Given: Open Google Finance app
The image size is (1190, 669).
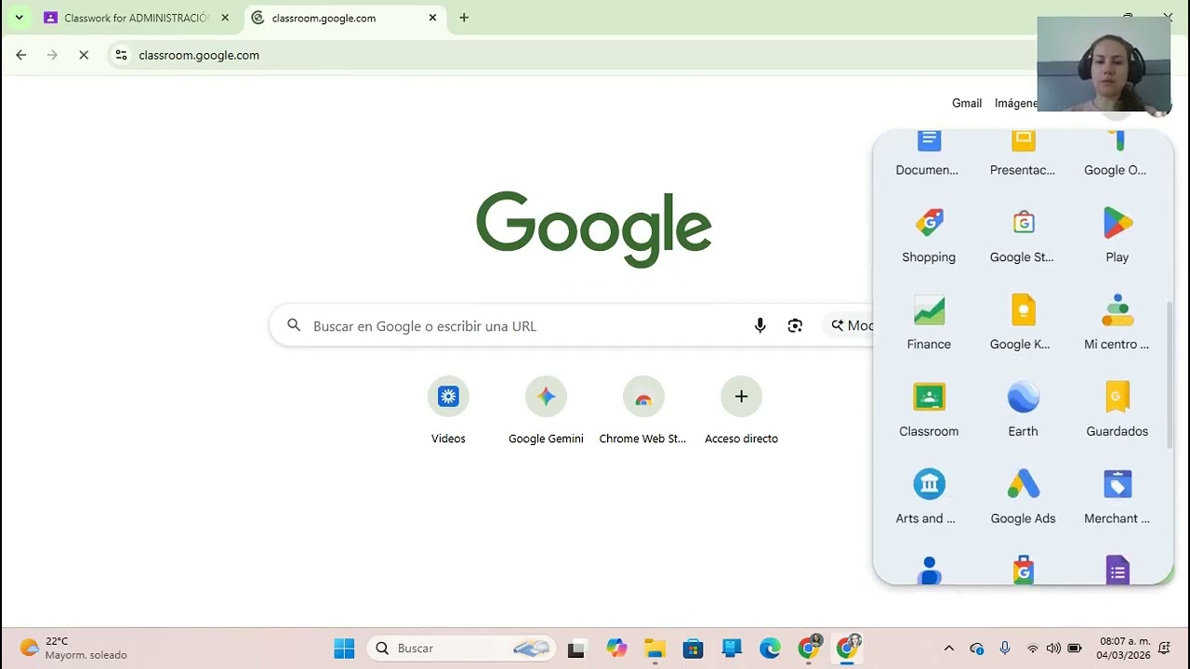Looking at the screenshot, I should pos(929,322).
